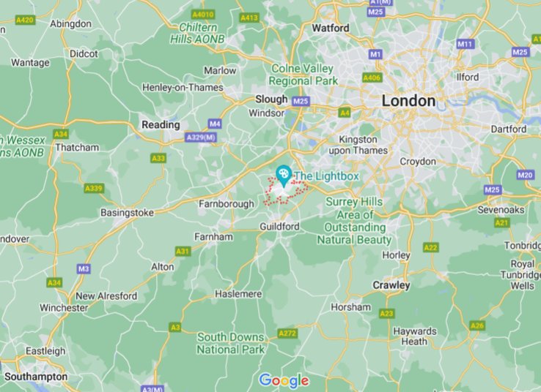The height and width of the screenshot is (392, 541).
Task: Select South Downs National Park label
Action: tap(230, 343)
